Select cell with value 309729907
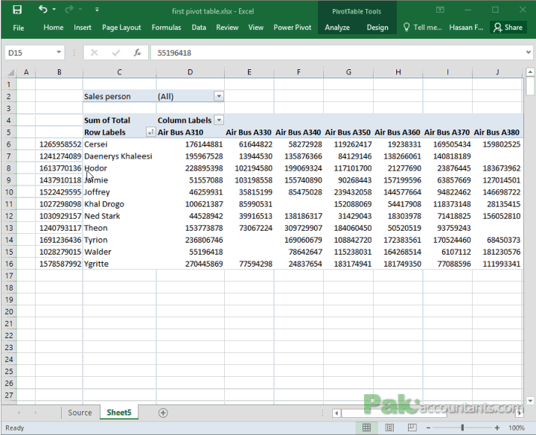The width and height of the screenshot is (536, 435). pyautogui.click(x=299, y=228)
